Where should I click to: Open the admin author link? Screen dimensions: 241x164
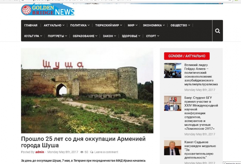(x=40, y=152)
